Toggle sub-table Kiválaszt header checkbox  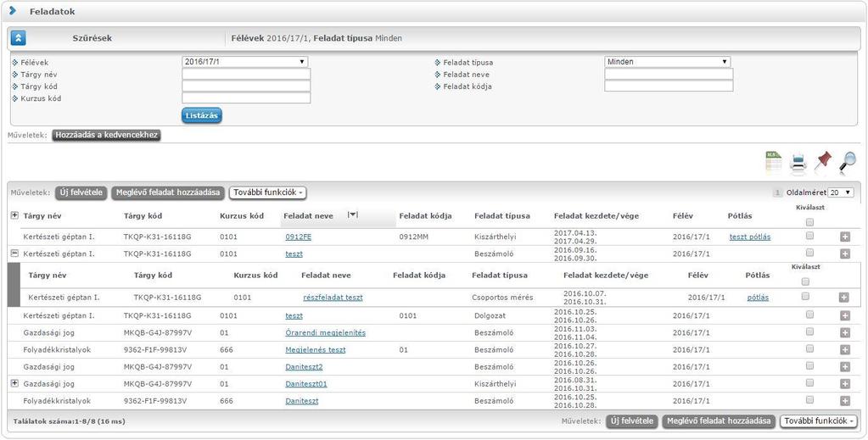(x=805, y=281)
